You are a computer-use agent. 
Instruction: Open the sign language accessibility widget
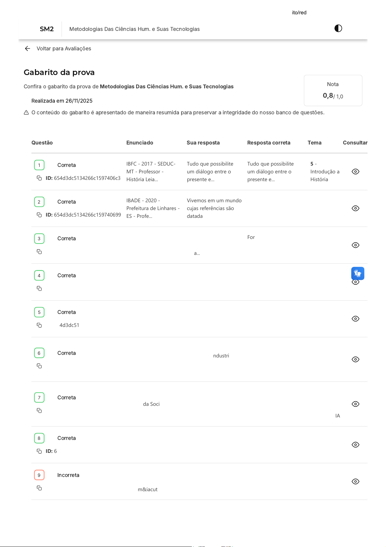point(357,273)
